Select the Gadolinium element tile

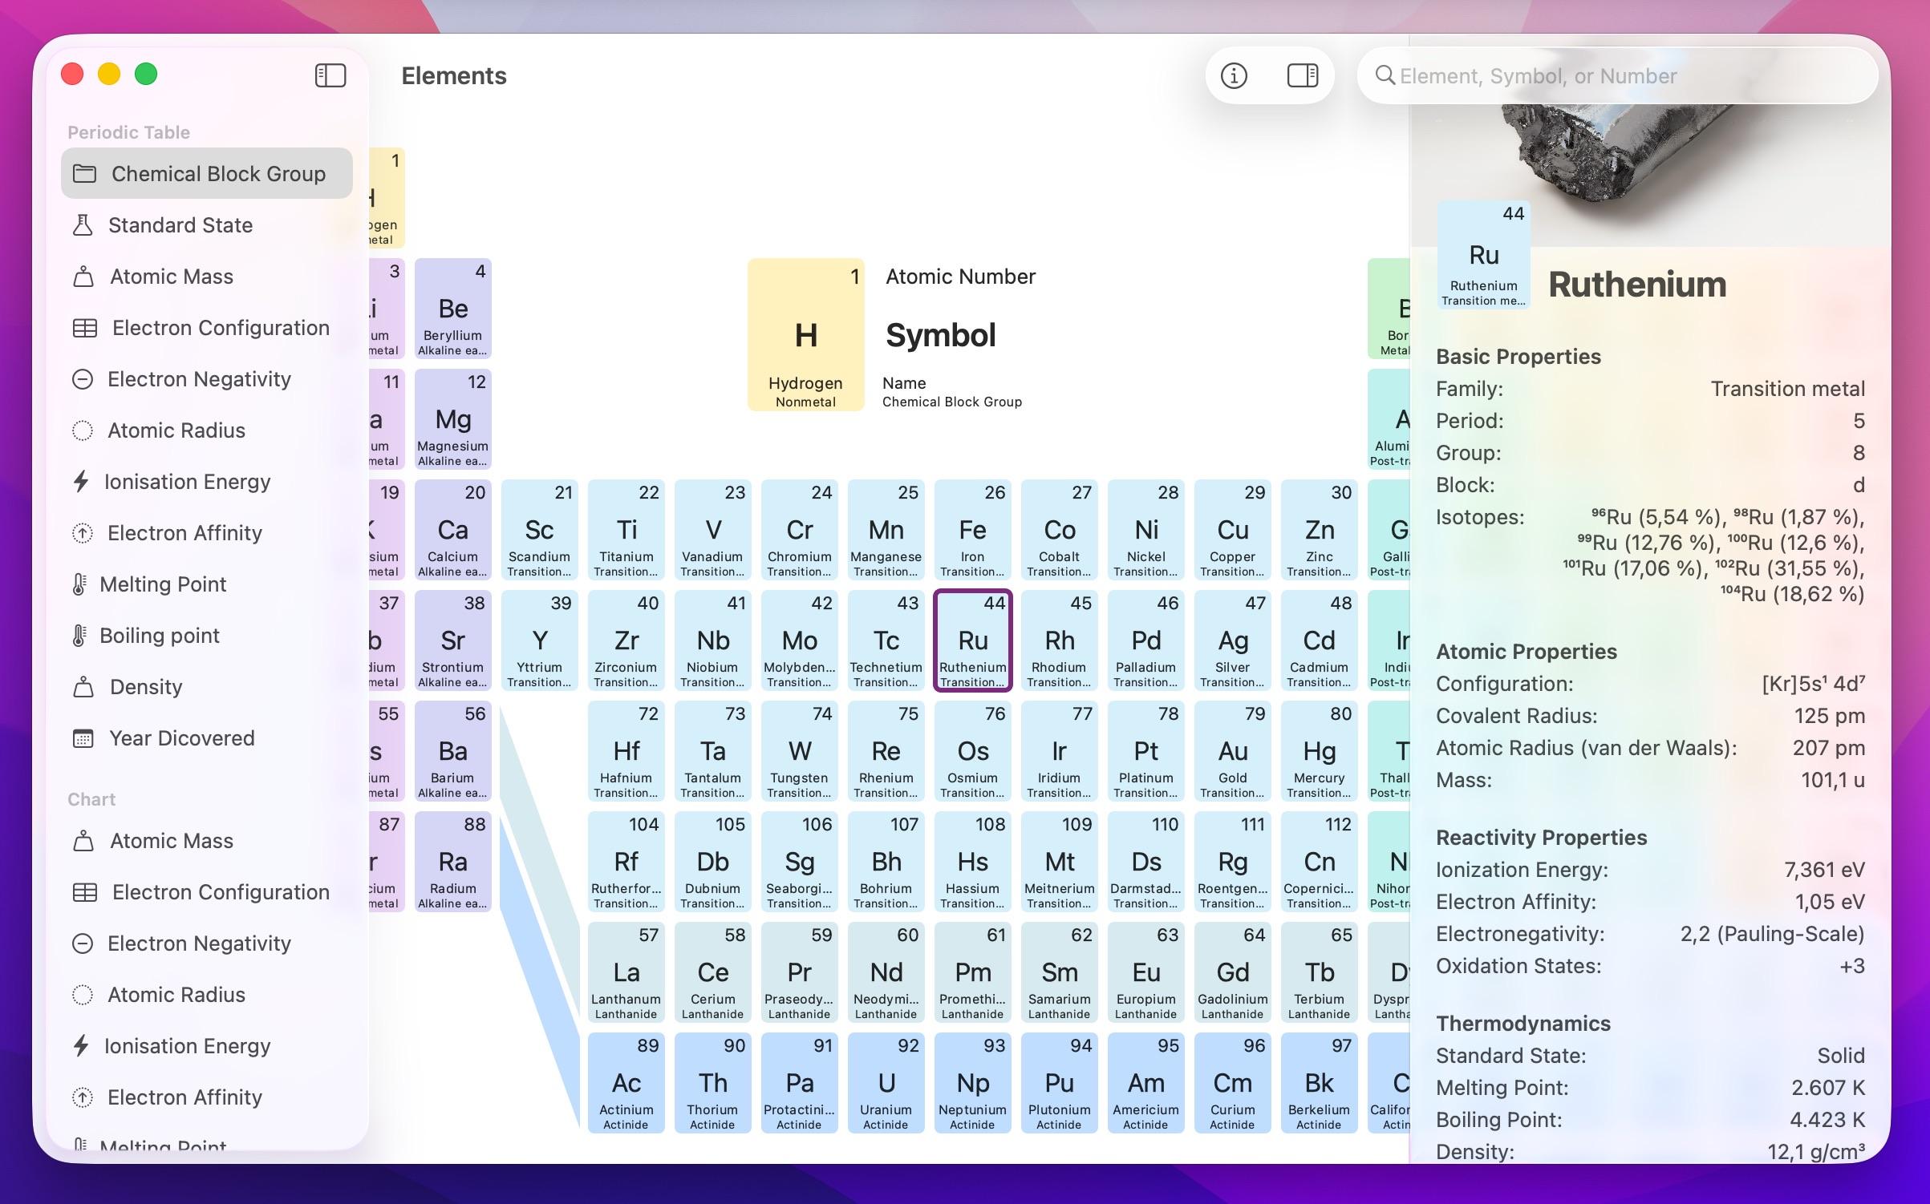[x=1233, y=972]
